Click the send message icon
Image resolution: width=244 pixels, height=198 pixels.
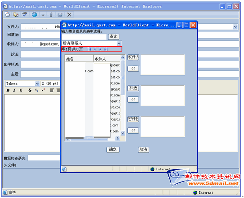click(7, 15)
